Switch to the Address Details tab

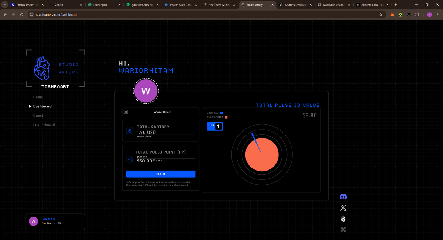pos(295,5)
